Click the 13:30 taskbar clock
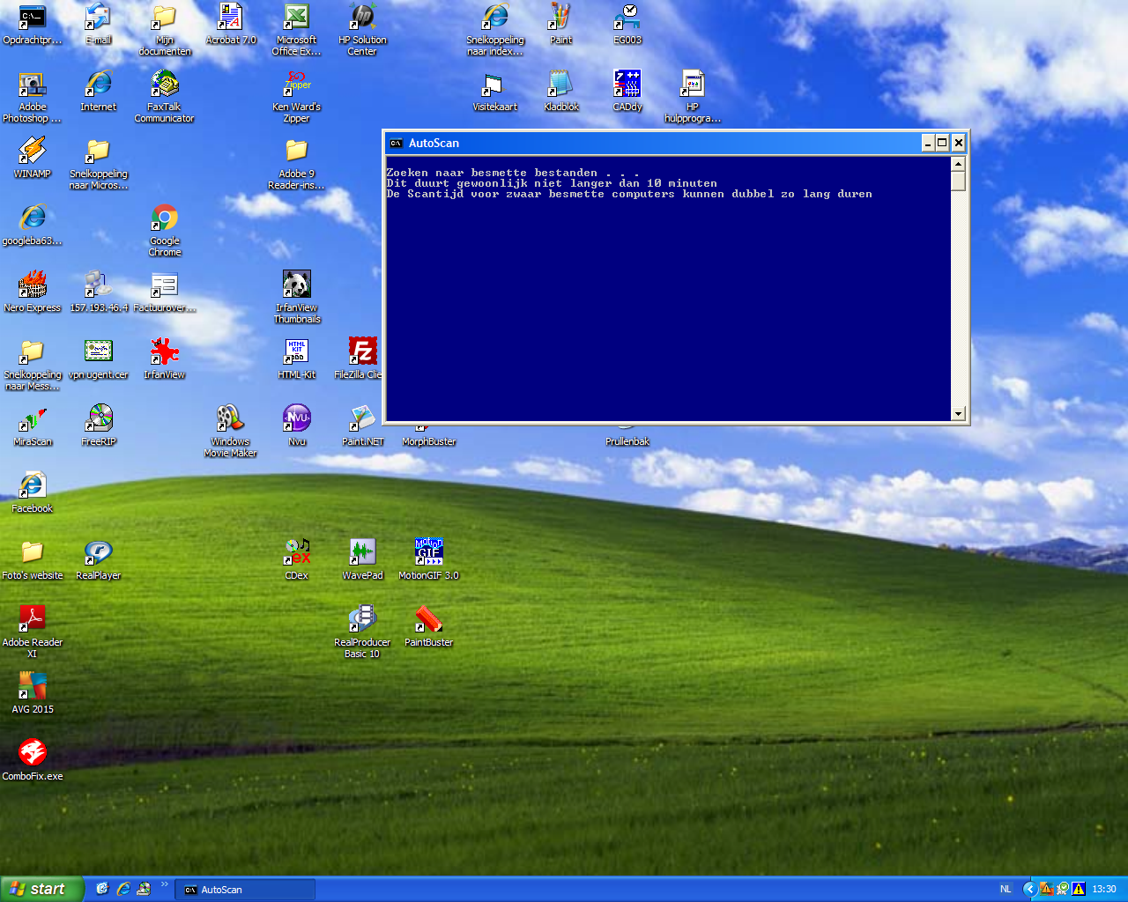The height and width of the screenshot is (902, 1128). 1104,890
